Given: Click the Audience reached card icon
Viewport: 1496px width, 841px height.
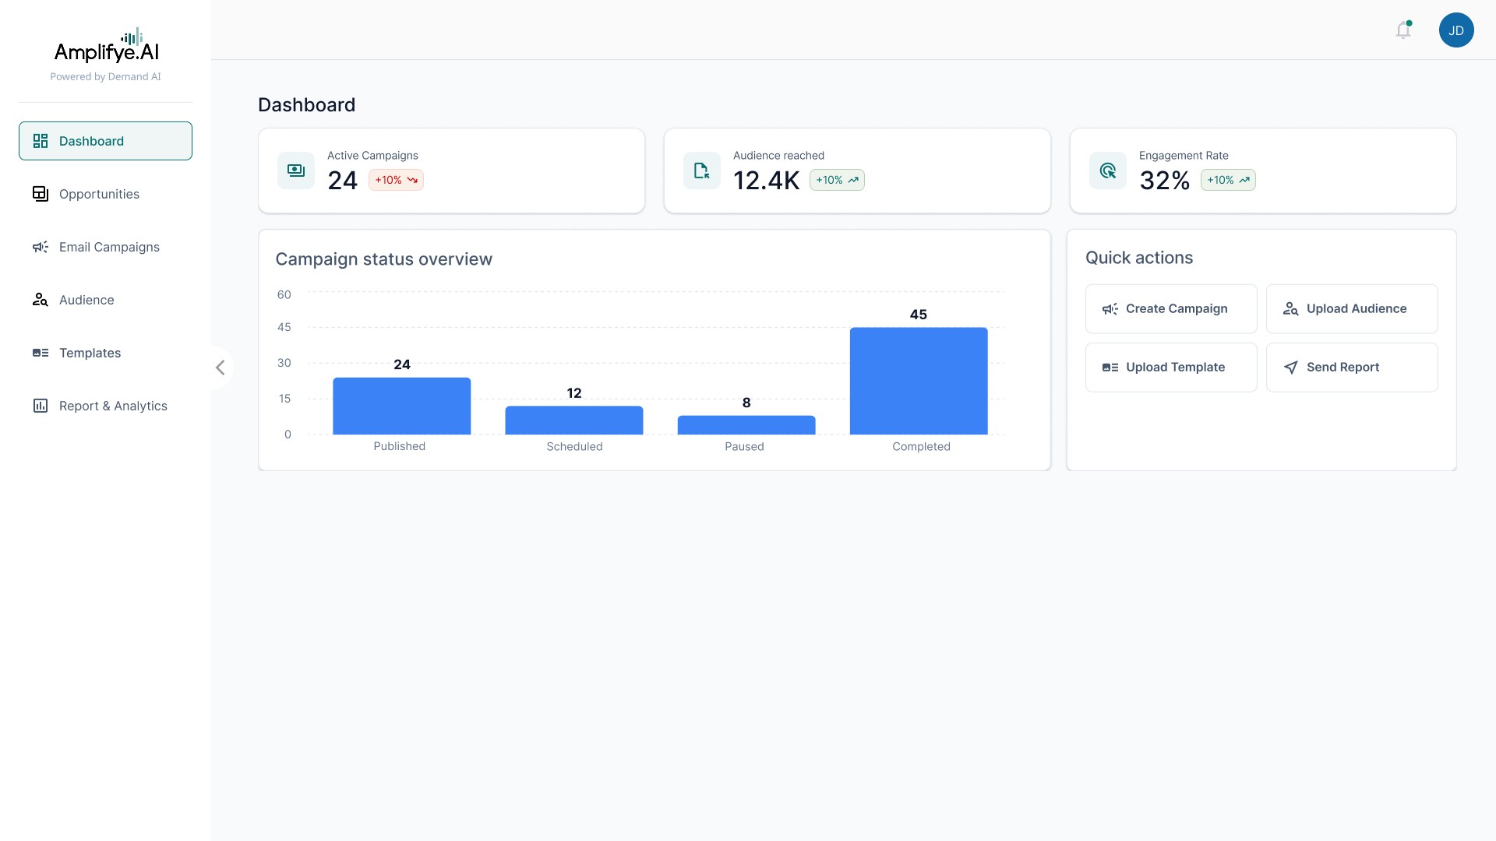Looking at the screenshot, I should coord(701,171).
